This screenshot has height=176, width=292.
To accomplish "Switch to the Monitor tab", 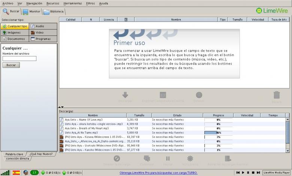I will 31,12.
